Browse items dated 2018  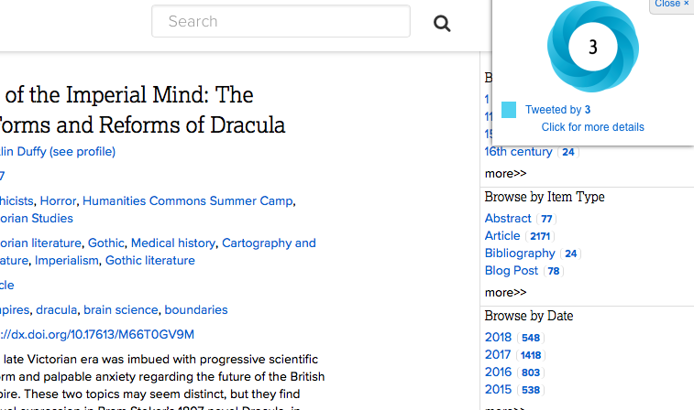499,338
